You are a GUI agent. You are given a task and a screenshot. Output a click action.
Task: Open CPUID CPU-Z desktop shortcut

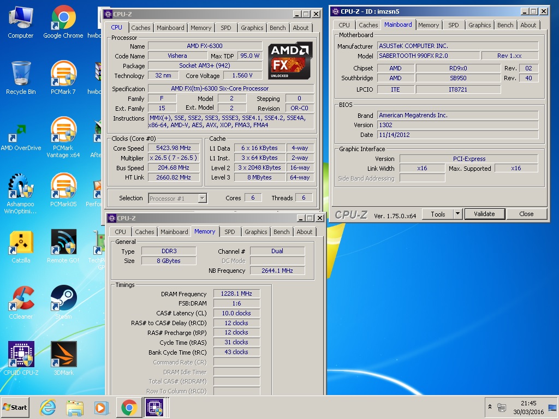(21, 358)
